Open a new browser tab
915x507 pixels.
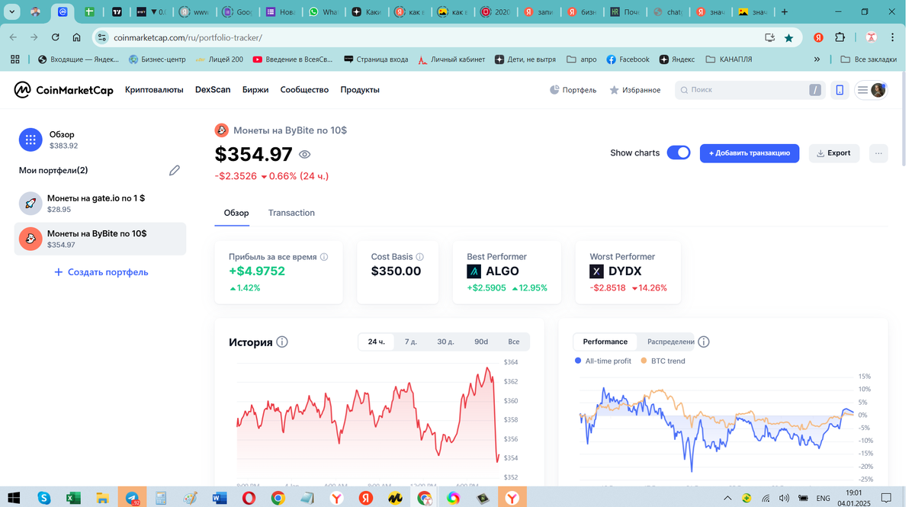pos(784,12)
